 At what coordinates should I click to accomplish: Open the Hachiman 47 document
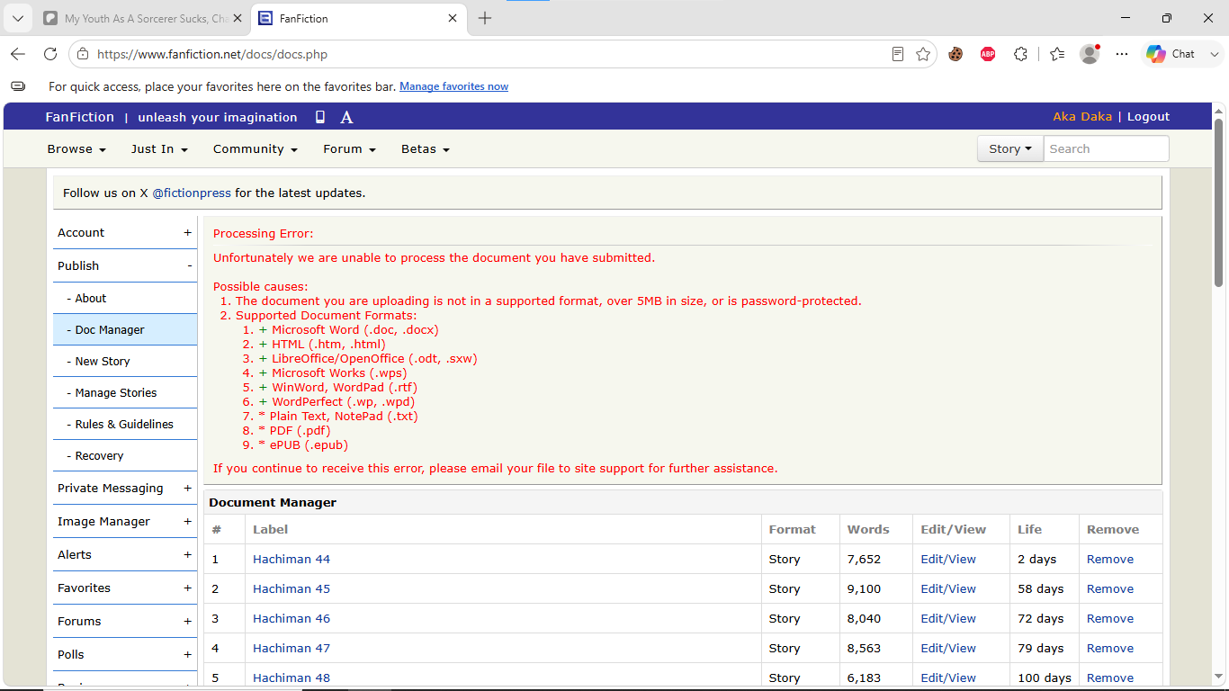pos(292,649)
